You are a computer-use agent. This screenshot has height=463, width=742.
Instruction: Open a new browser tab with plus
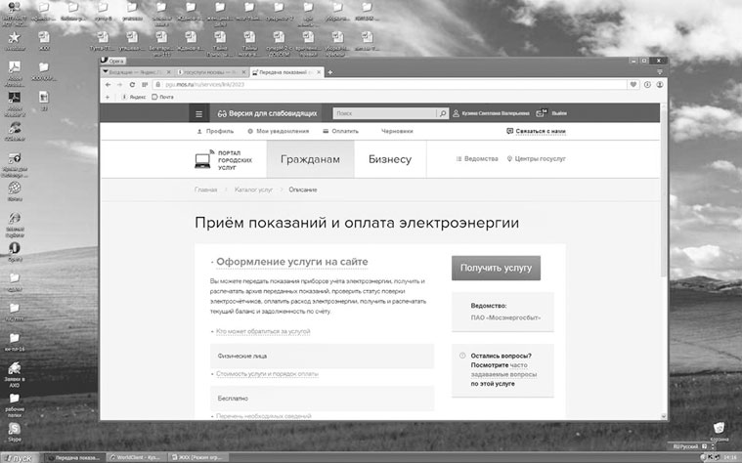pyautogui.click(x=330, y=72)
